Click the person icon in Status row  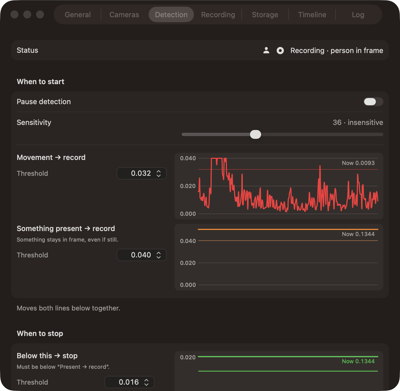coord(266,50)
